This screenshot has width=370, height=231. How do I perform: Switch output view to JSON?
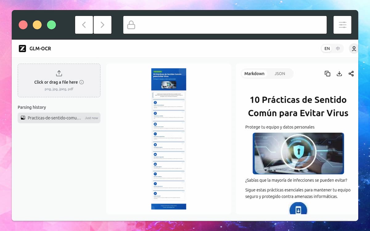pyautogui.click(x=280, y=73)
